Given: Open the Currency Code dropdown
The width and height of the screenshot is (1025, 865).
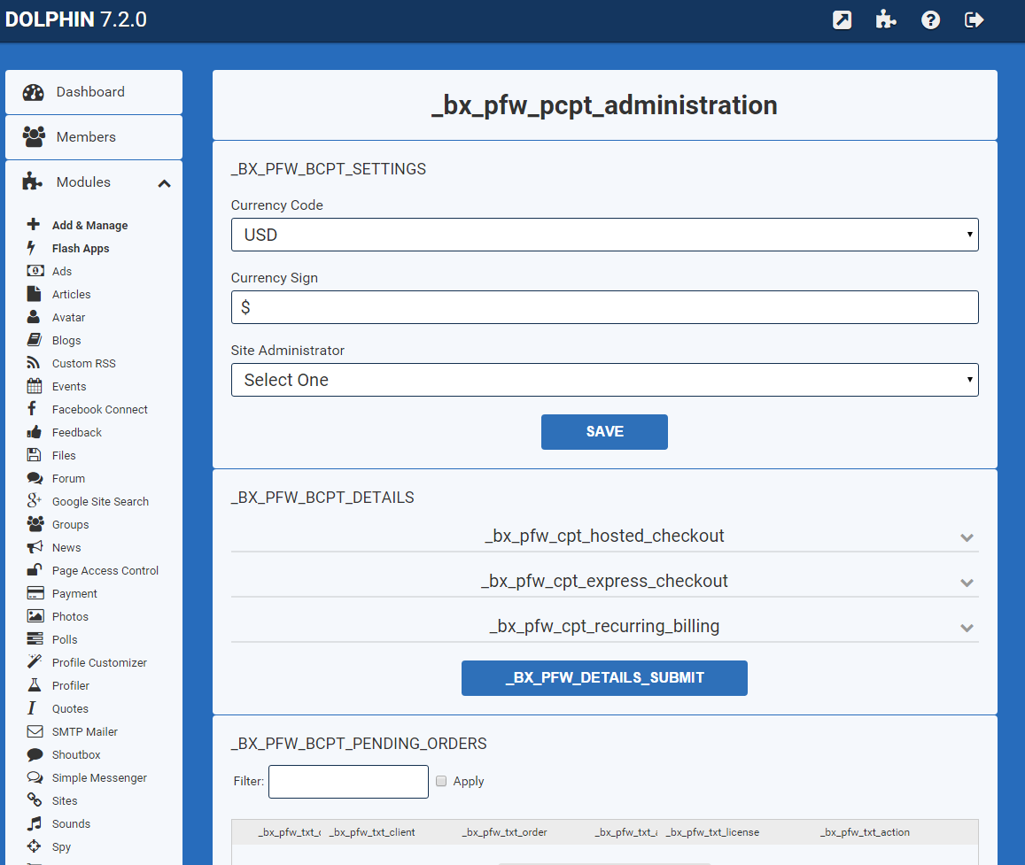Looking at the screenshot, I should point(604,235).
